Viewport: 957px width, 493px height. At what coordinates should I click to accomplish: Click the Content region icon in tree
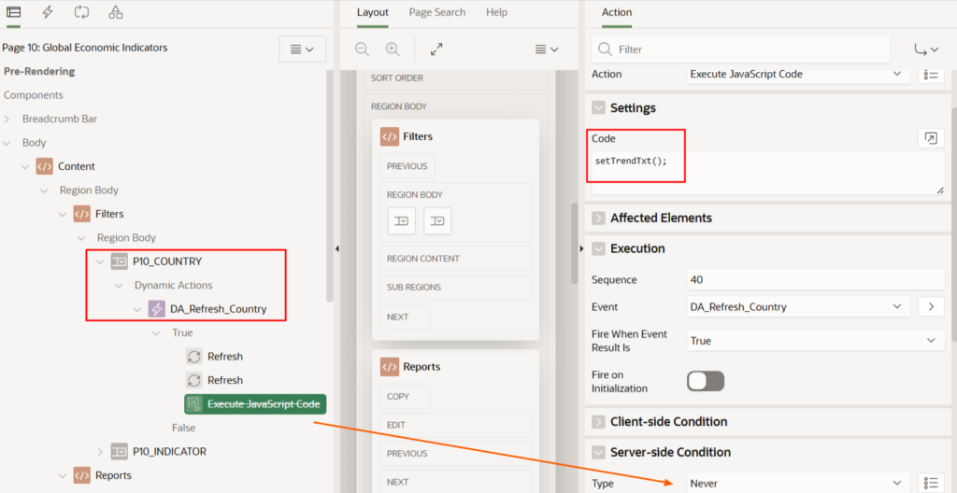[x=45, y=166]
